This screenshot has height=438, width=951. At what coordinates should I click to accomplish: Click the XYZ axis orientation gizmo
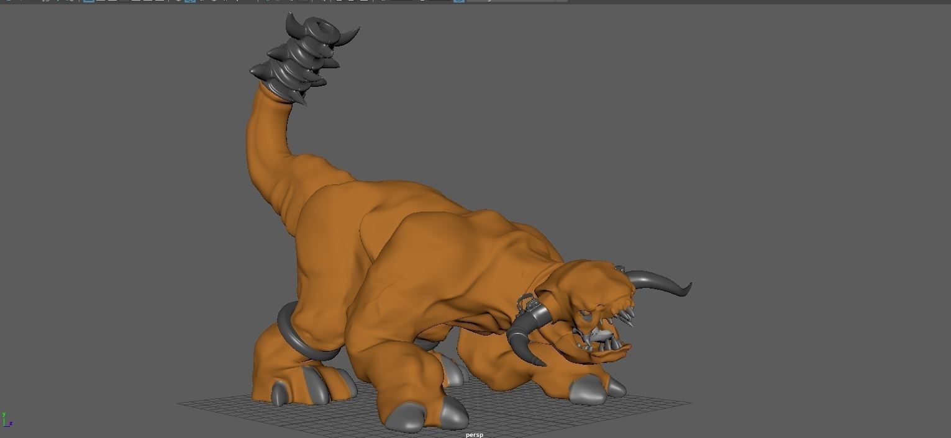coord(7,420)
